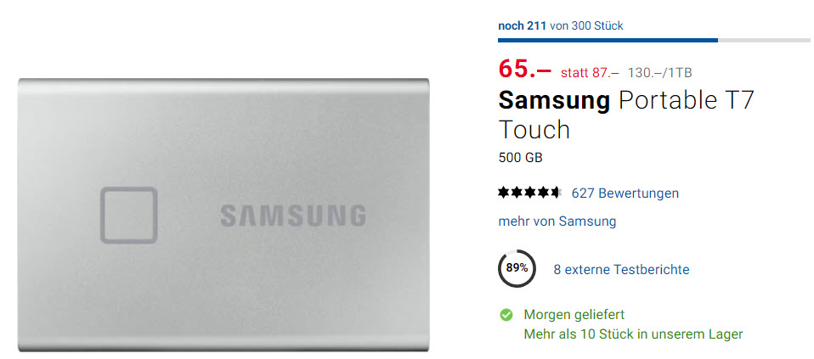Click the noch 211 von 300 Stück label
The image size is (814, 359).
[561, 25]
